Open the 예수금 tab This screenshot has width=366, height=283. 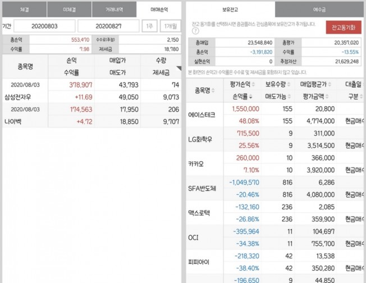tap(319, 10)
